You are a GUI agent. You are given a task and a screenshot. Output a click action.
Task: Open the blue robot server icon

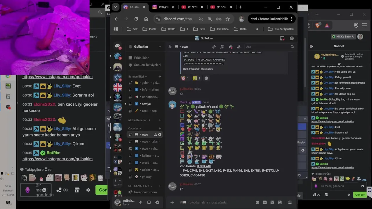tap(117, 56)
